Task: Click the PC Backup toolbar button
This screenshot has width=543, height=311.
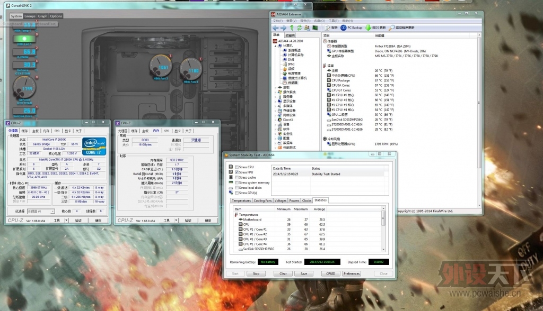Action: click(x=352, y=28)
